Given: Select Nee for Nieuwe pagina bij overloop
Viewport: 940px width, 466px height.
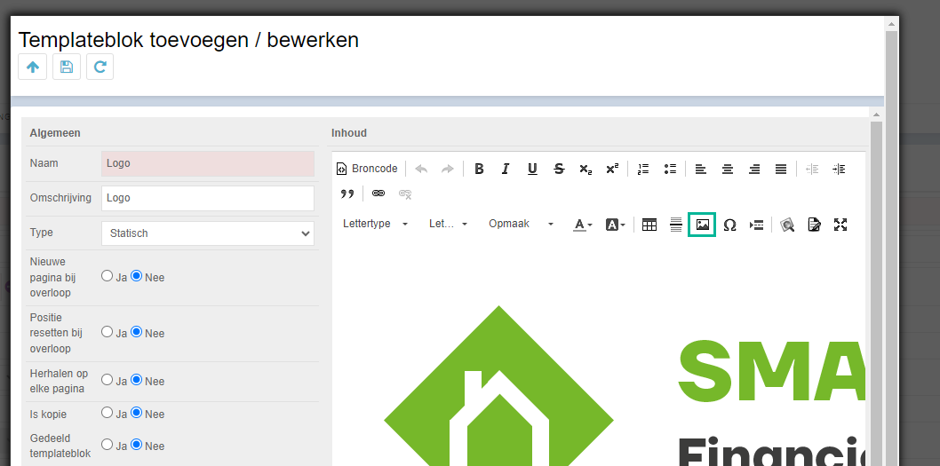Looking at the screenshot, I should [137, 276].
